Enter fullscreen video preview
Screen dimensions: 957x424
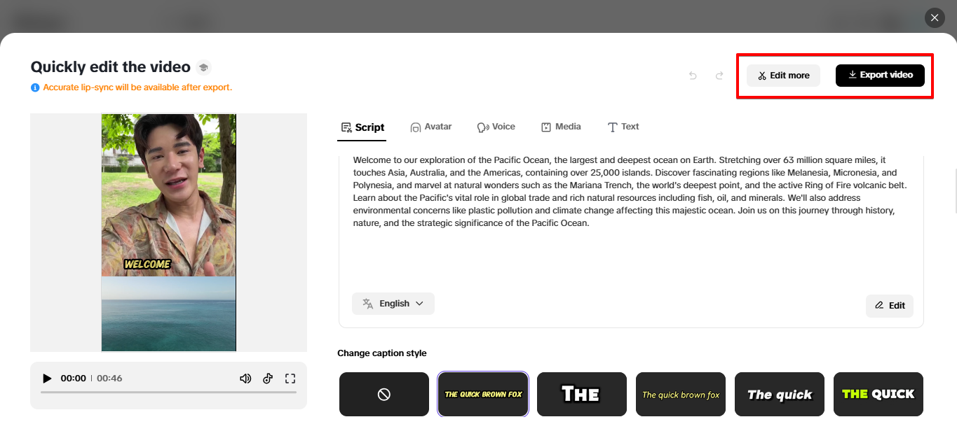point(290,379)
